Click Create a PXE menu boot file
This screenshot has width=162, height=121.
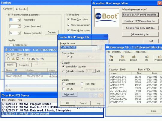(x=140, y=28)
